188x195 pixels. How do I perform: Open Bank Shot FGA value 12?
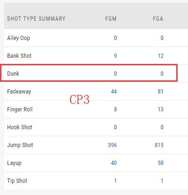(161, 56)
